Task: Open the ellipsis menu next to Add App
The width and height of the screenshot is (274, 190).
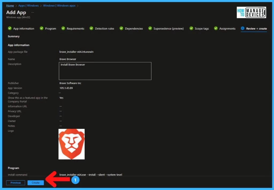Action: click(x=32, y=12)
